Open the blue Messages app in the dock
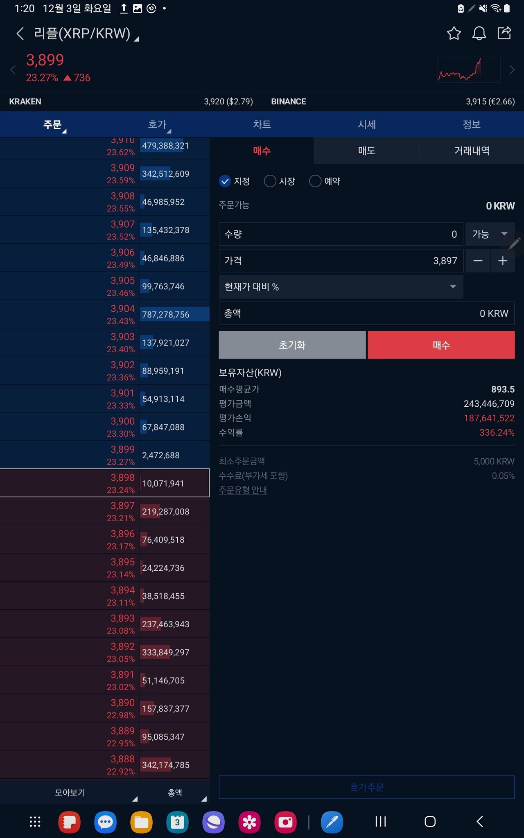 coord(105,822)
